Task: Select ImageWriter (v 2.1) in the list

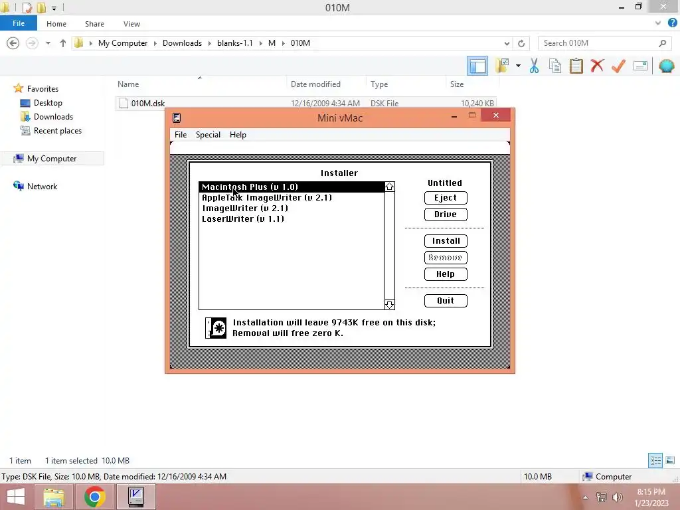Action: point(292,208)
